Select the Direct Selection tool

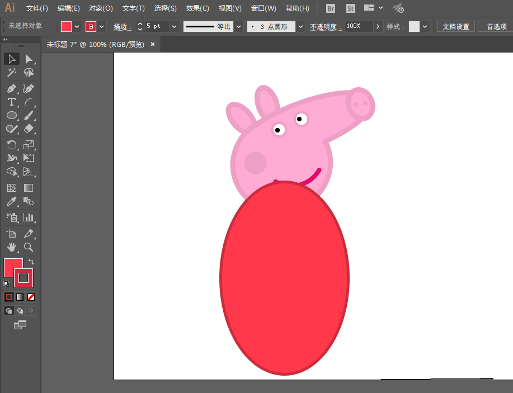tap(29, 59)
